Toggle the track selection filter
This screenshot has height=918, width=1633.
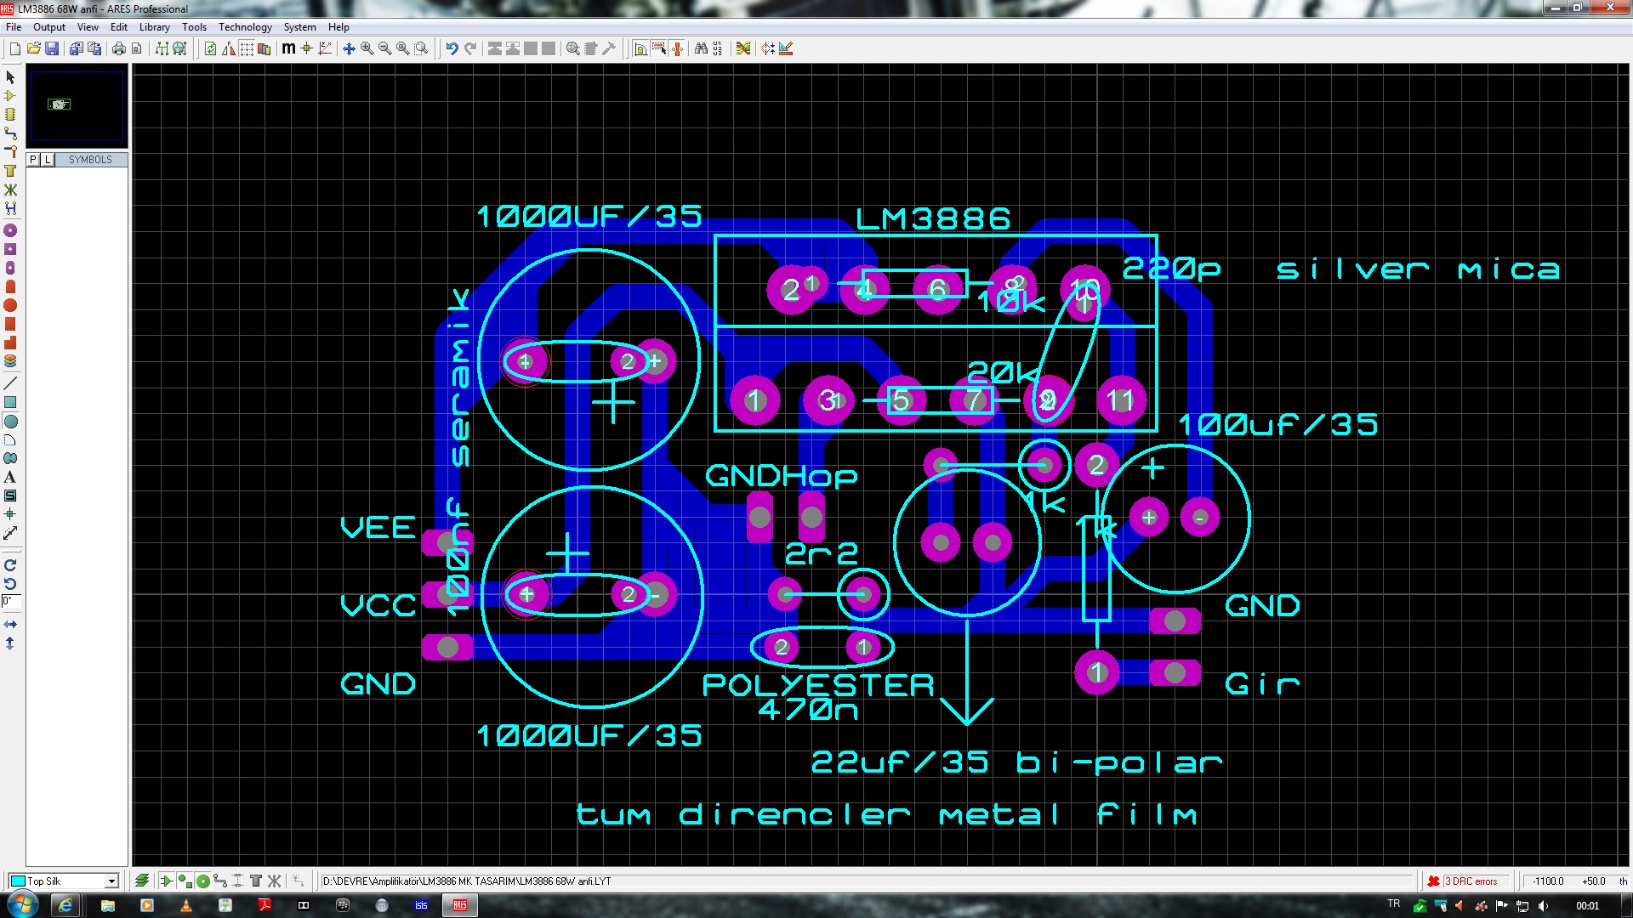tap(220, 881)
